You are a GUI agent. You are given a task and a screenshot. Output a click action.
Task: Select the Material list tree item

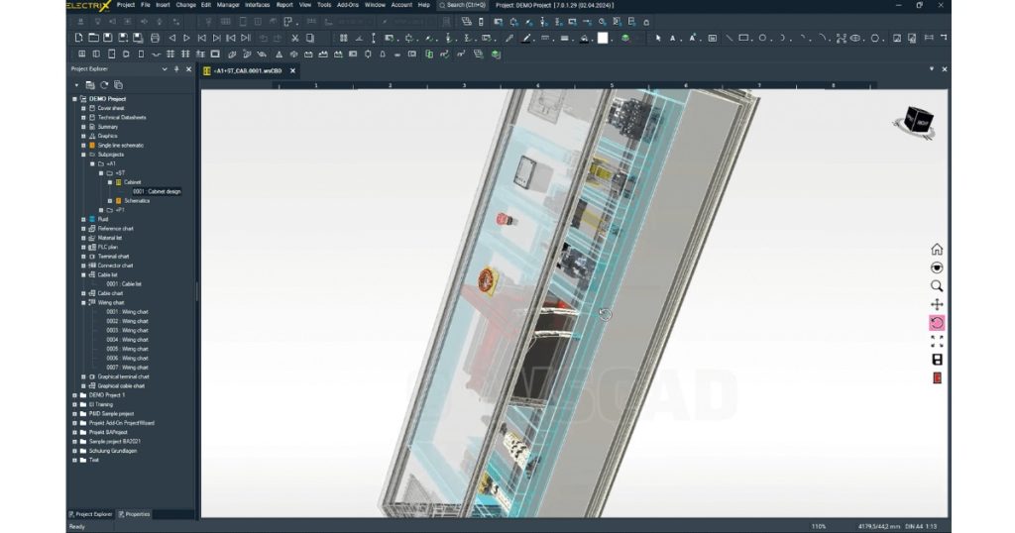[109, 238]
